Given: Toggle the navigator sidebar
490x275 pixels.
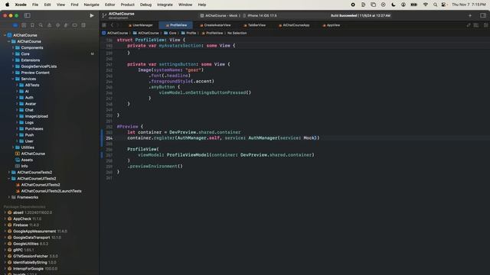Looking at the screenshot, I should pos(28,15).
